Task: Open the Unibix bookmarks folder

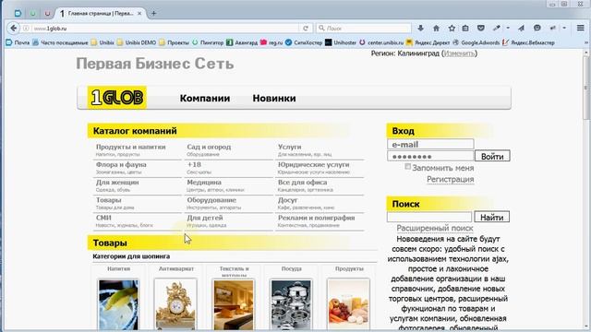Action: coord(103,42)
